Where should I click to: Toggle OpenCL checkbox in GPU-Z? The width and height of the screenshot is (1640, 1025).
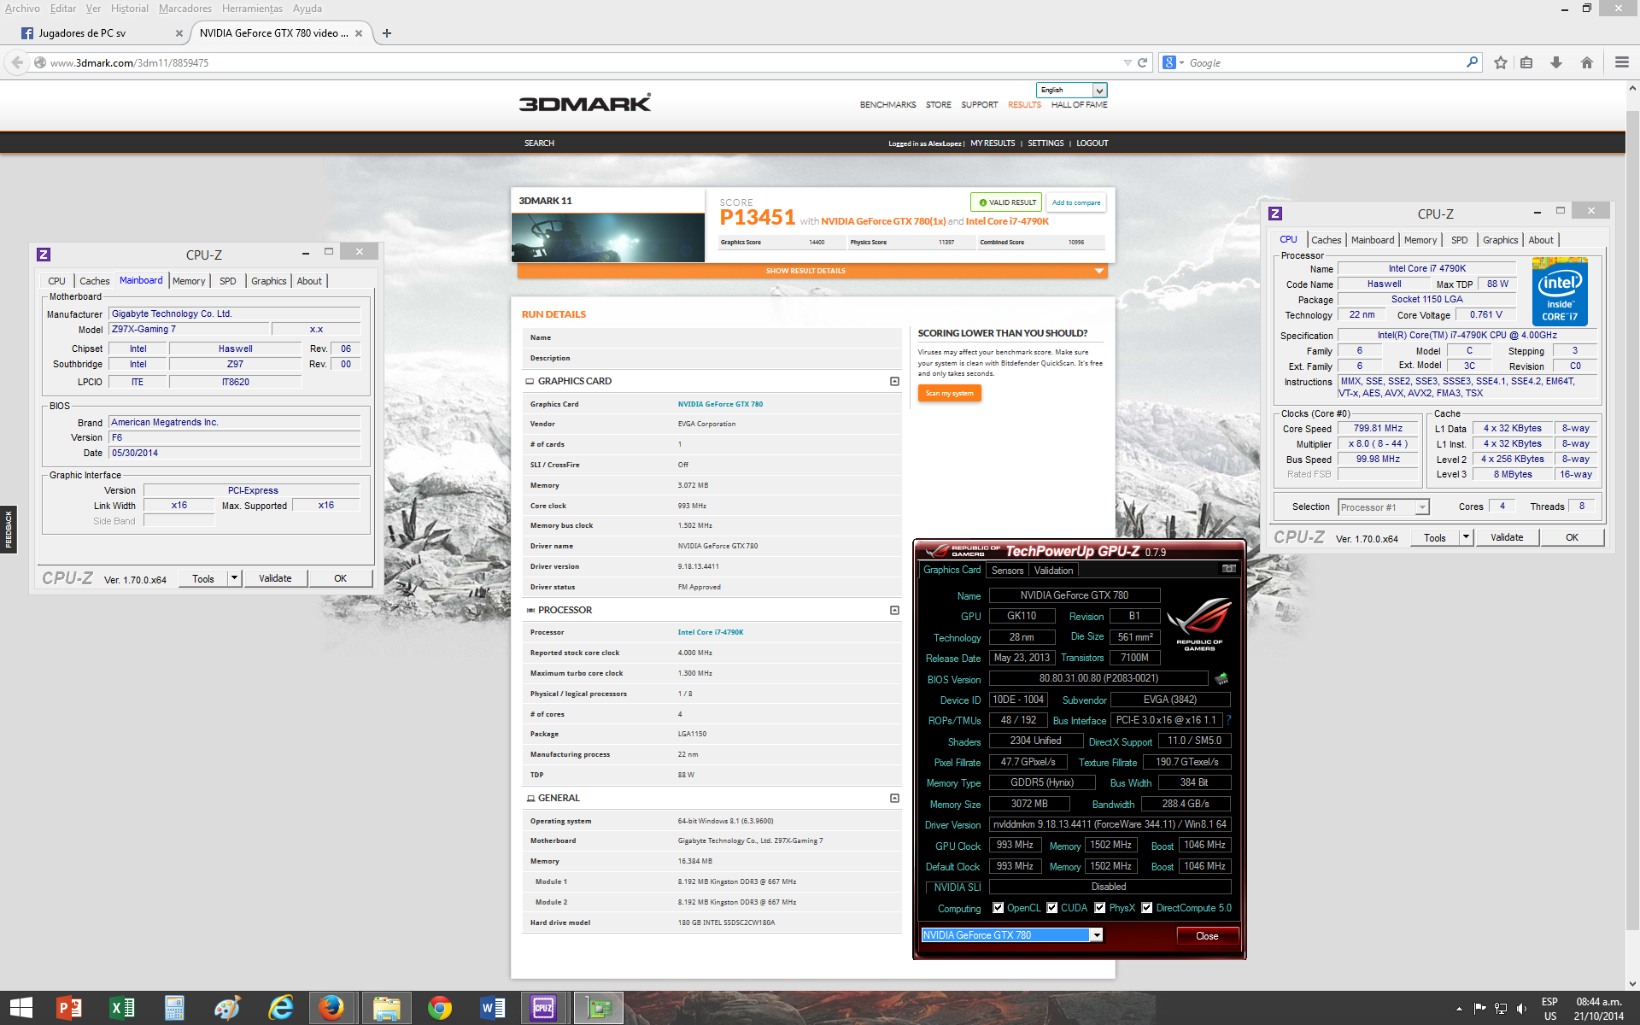tap(998, 908)
